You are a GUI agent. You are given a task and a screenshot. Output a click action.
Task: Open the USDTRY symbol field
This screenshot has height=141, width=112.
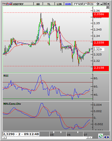click(x=23, y=4)
